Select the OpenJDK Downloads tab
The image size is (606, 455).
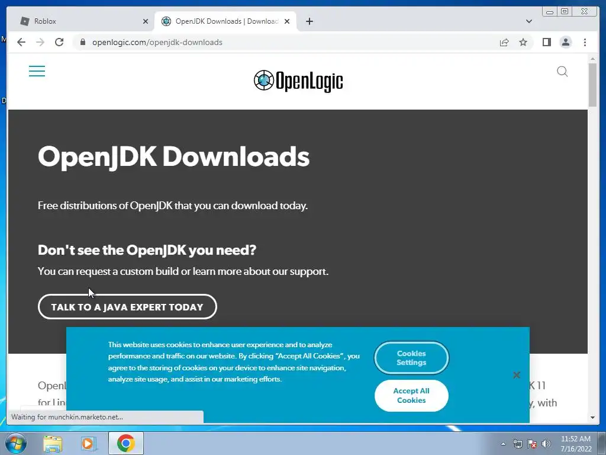click(x=225, y=21)
